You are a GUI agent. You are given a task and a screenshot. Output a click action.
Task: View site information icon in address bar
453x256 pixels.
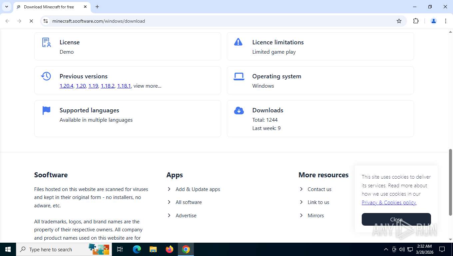tap(46, 21)
